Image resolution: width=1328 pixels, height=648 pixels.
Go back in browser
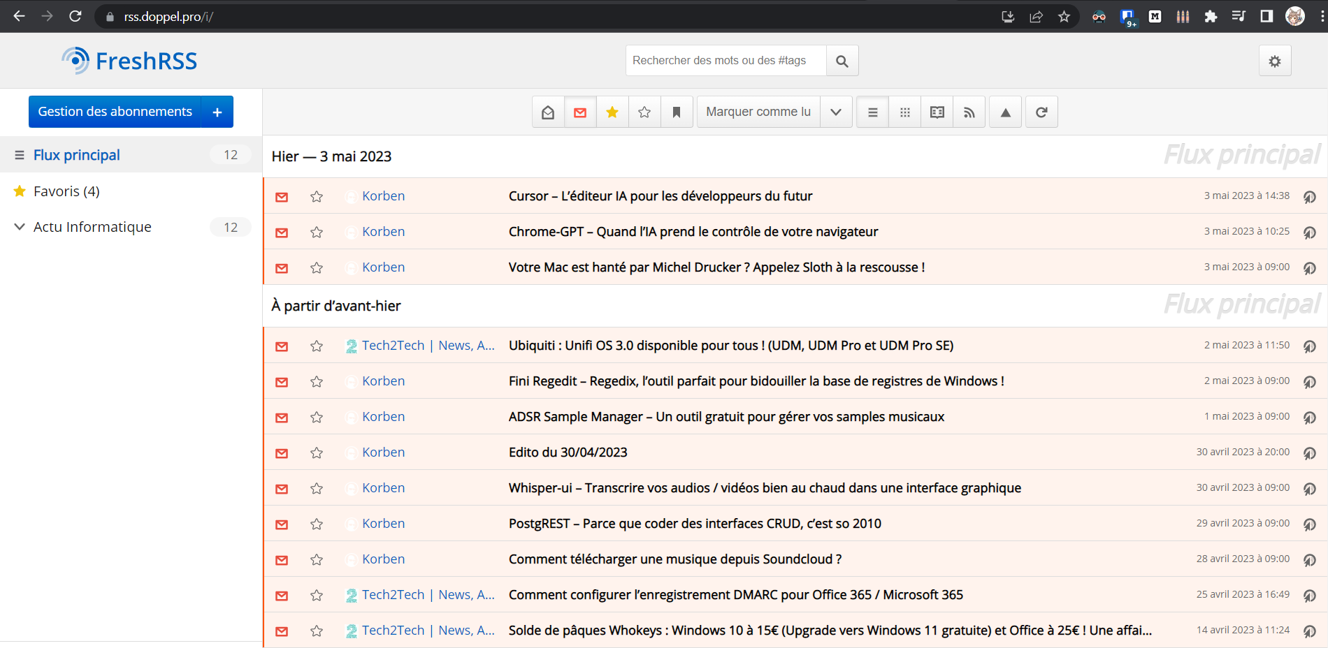(20, 16)
